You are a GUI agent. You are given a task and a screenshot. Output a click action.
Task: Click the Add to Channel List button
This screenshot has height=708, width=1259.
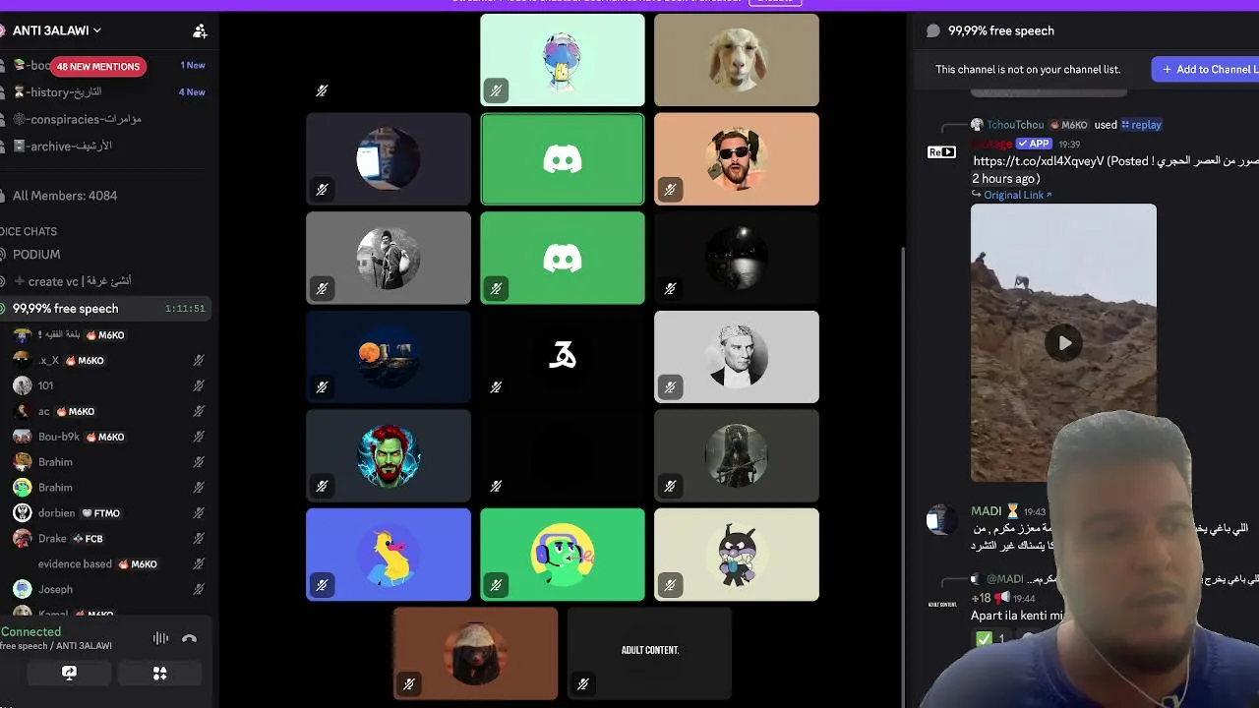(x=1206, y=70)
